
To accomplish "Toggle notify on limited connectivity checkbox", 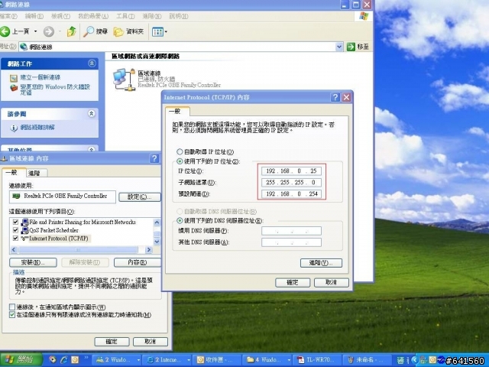I will pos(12,314).
